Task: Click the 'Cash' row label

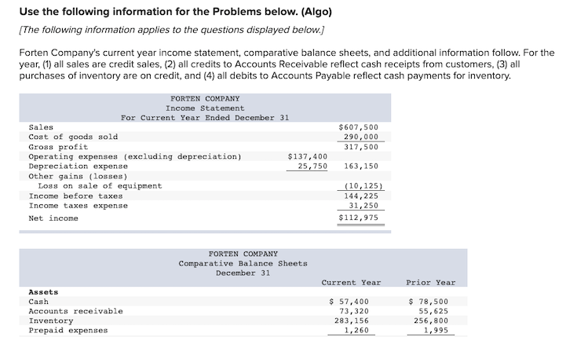Action: 38,302
